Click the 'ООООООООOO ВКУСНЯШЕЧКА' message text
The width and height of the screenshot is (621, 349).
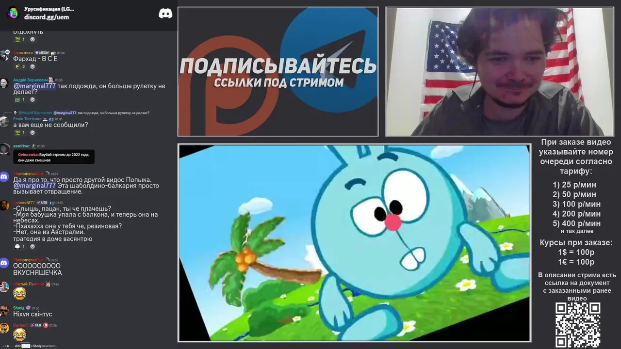coord(37,269)
